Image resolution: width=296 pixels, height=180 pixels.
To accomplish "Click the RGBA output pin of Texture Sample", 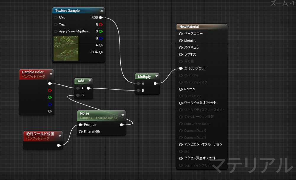I will pos(101,52).
